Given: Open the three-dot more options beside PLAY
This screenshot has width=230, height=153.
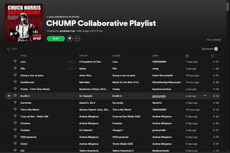Looking at the screenshot, I should [x=77, y=39].
